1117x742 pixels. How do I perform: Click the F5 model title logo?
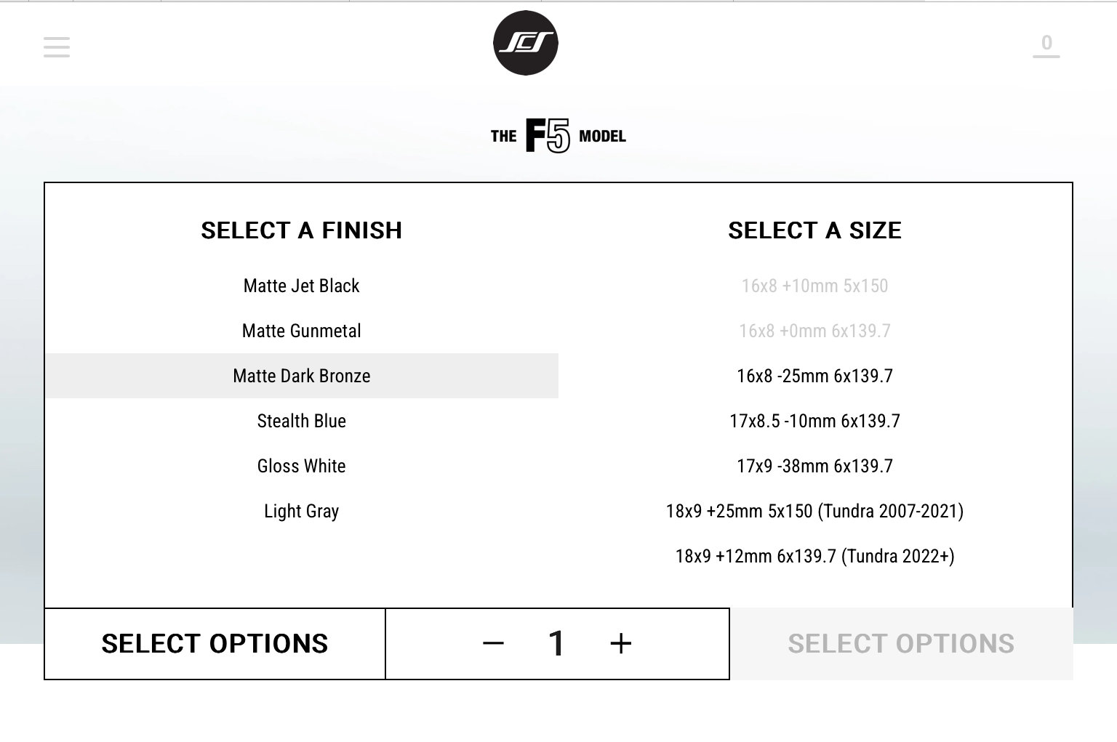pyautogui.click(x=558, y=136)
